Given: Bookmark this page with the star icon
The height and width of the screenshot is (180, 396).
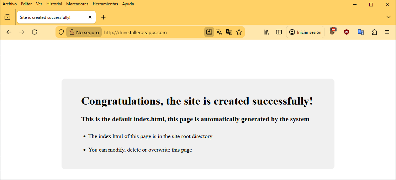Looking at the screenshot, I should coord(239,32).
